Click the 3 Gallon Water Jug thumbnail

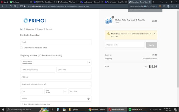coord(109,21)
